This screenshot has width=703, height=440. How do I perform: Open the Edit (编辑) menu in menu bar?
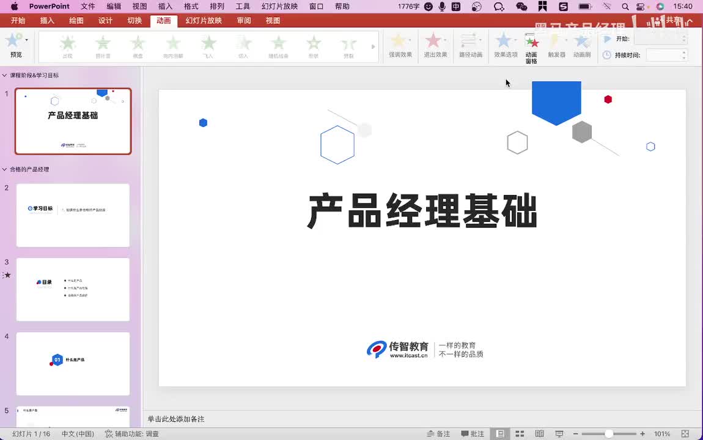(x=114, y=6)
